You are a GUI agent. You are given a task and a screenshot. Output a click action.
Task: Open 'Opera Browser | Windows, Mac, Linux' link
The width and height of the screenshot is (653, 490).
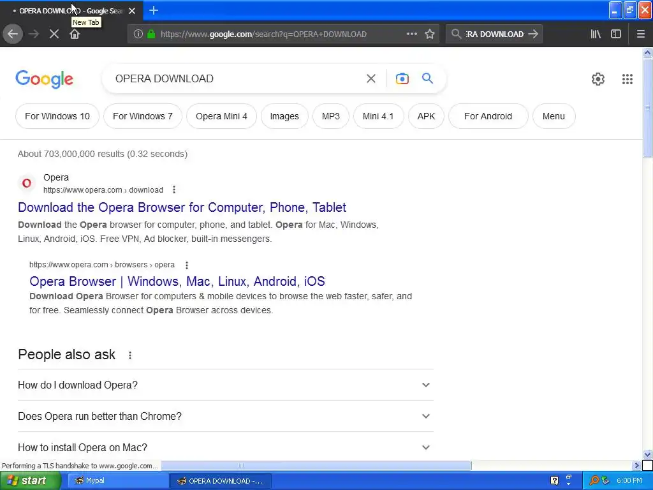pyautogui.click(x=177, y=281)
